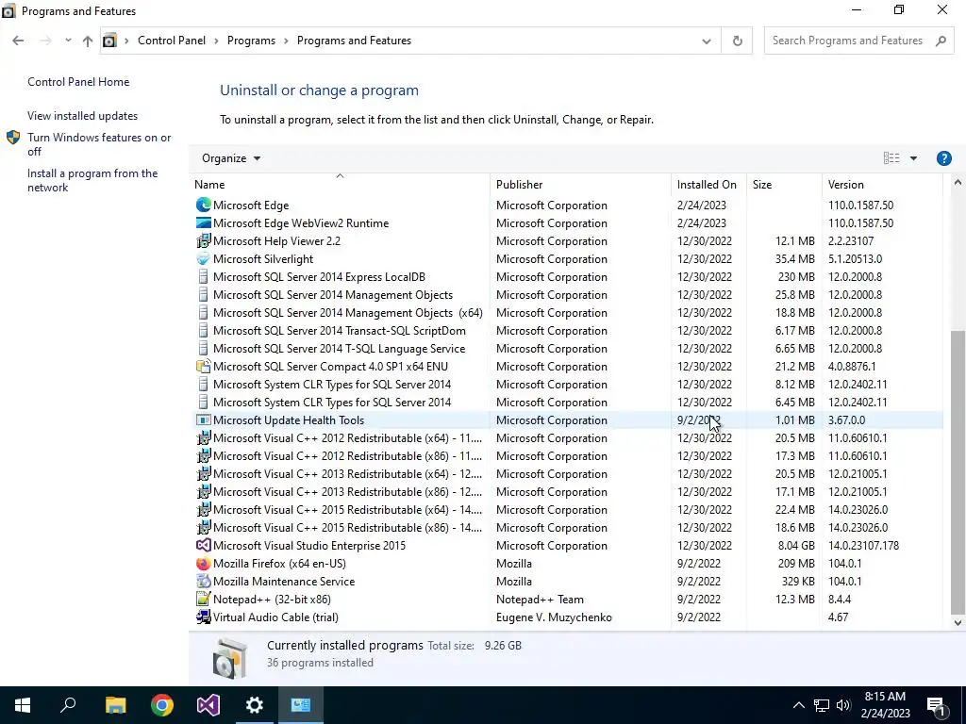
Task: Open Windows Start menu
Action: 23,705
